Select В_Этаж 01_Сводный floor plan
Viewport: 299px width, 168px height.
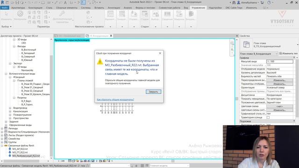click(x=32, y=87)
